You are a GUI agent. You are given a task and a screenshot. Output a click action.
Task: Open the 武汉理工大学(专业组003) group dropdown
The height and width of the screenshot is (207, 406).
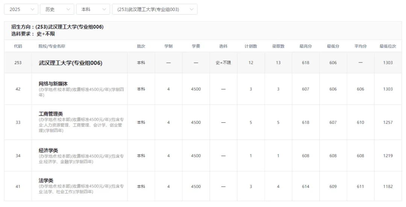(x=155, y=9)
